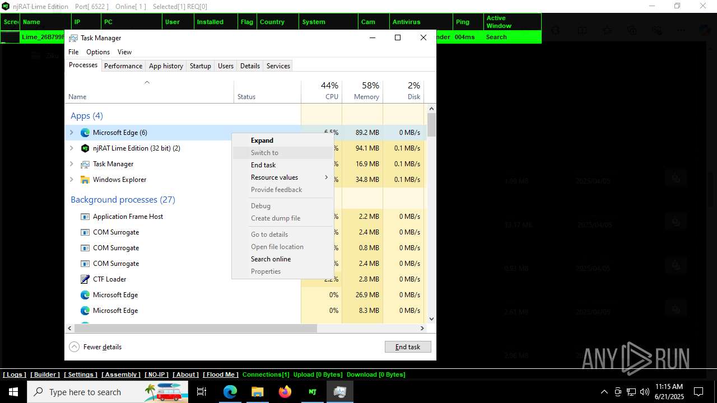The image size is (717, 403).
Task: Expand the Task Manager process group
Action: pyautogui.click(x=71, y=164)
